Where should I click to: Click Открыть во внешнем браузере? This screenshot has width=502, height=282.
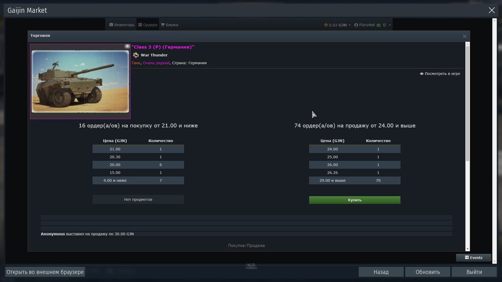click(45, 272)
